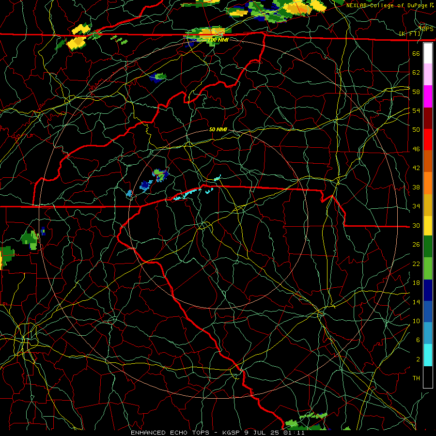Click the Enhanced Echo Tops KGSP caption
436x436 pixels.
(x=218, y=433)
